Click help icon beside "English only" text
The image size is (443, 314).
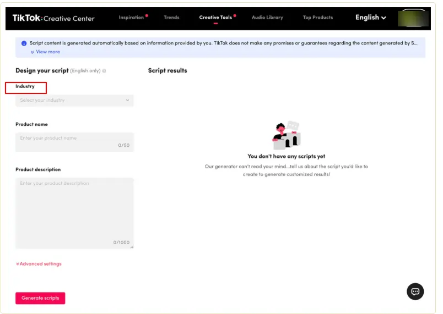click(104, 71)
